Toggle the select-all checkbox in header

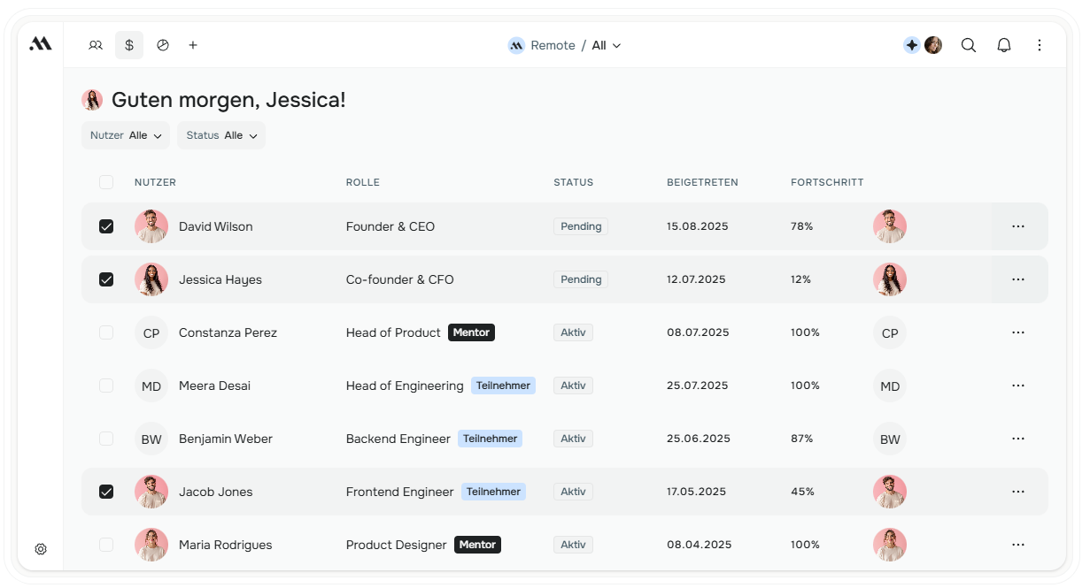pyautogui.click(x=106, y=182)
